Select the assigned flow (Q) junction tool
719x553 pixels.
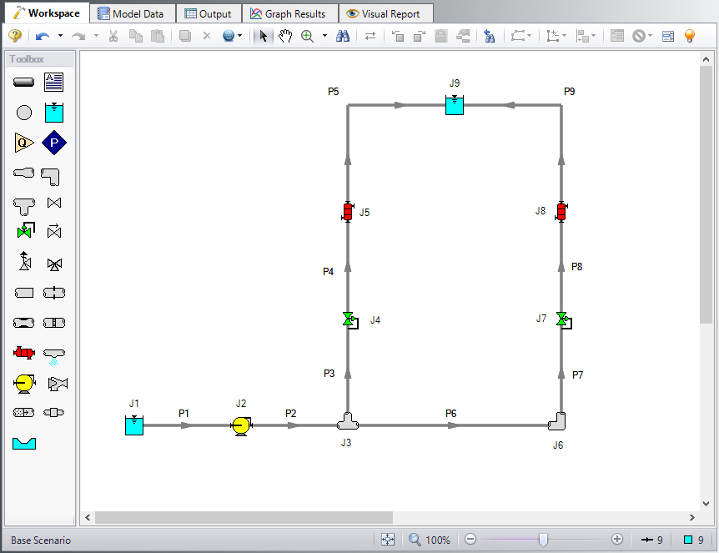(24, 143)
